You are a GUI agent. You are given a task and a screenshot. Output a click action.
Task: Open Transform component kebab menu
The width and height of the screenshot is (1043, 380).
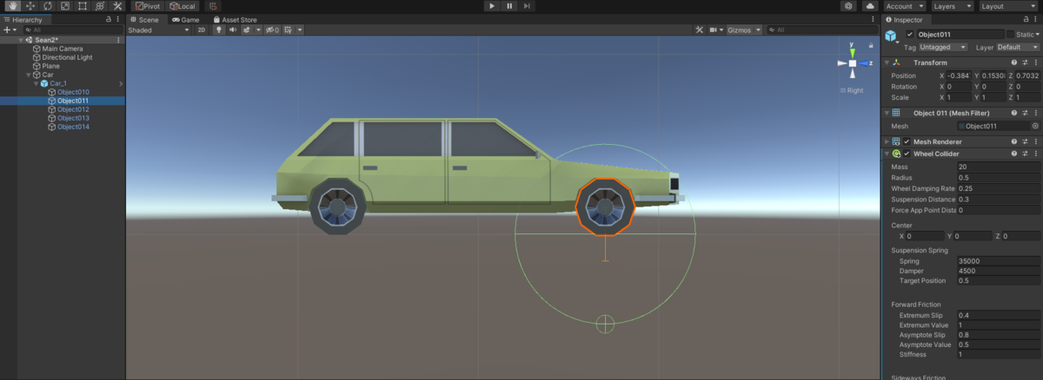(1035, 62)
